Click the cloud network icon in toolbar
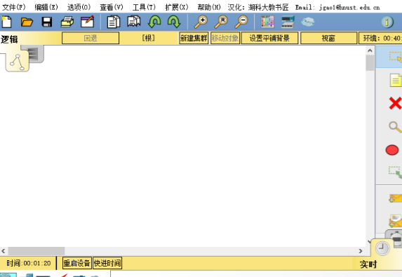The image size is (402, 277). click(308, 22)
